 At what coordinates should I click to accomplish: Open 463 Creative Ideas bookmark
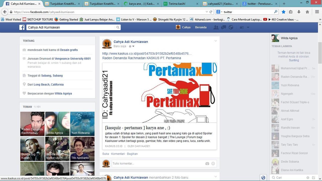coord(281,19)
